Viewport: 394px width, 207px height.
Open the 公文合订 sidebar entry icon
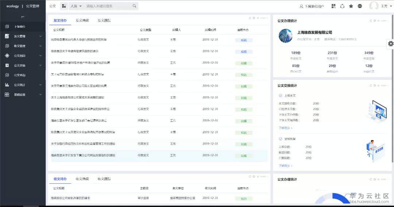(x=7, y=75)
